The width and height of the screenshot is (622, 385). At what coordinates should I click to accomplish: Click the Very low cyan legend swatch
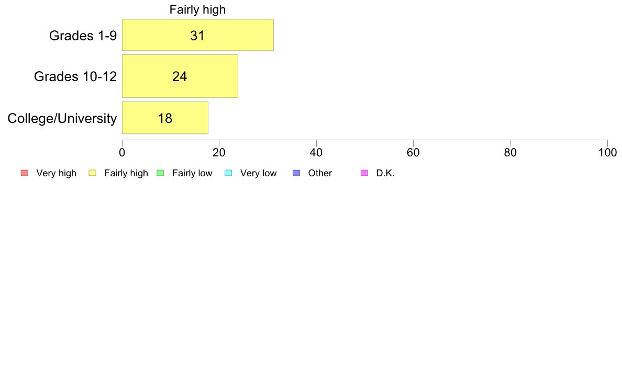[228, 173]
